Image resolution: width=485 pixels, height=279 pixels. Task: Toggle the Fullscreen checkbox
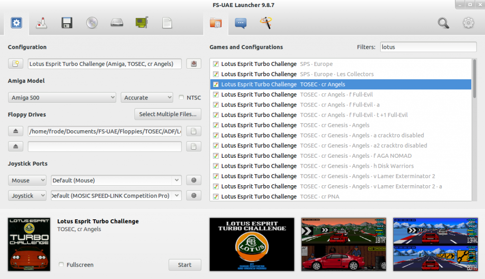click(62, 265)
